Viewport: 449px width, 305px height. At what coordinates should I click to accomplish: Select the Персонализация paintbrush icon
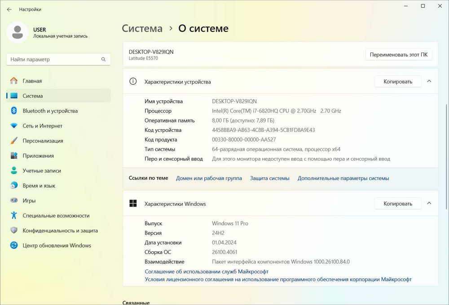(14, 141)
